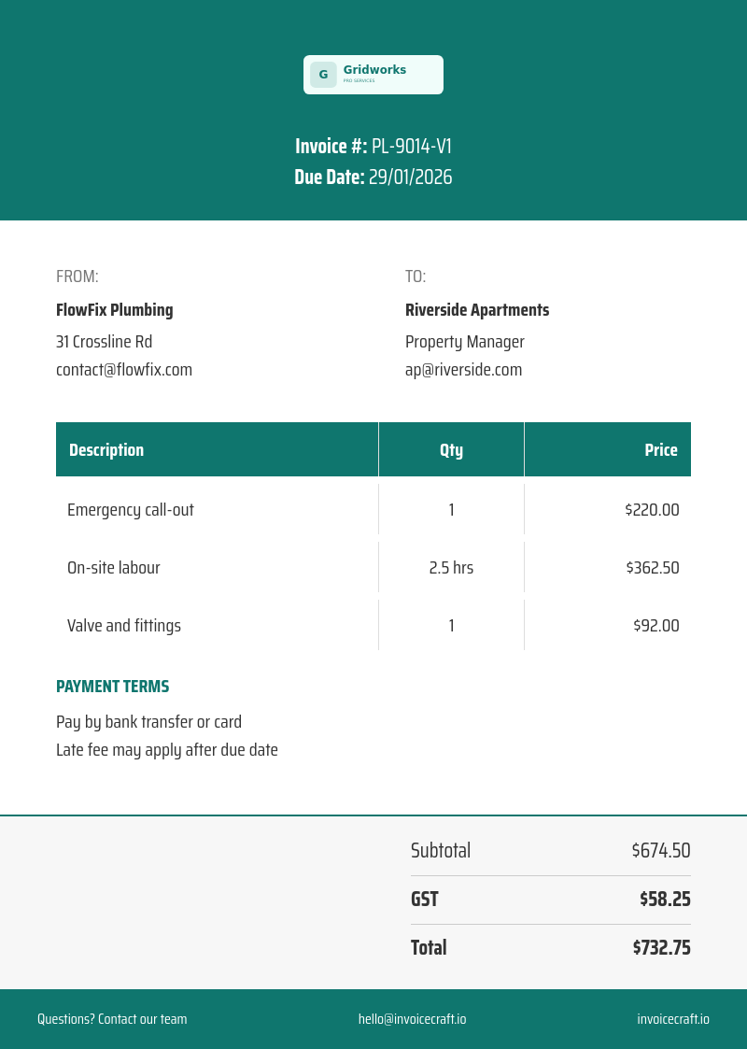
Task: Select the Gridworks company name text
Action: [x=374, y=69]
